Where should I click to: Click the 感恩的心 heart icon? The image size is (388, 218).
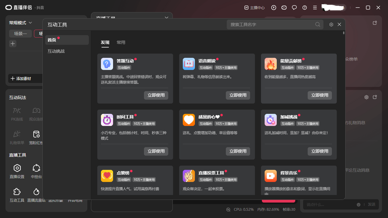click(189, 120)
